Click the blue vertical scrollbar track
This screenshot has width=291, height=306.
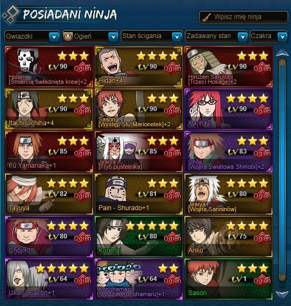pyautogui.click(x=282, y=170)
